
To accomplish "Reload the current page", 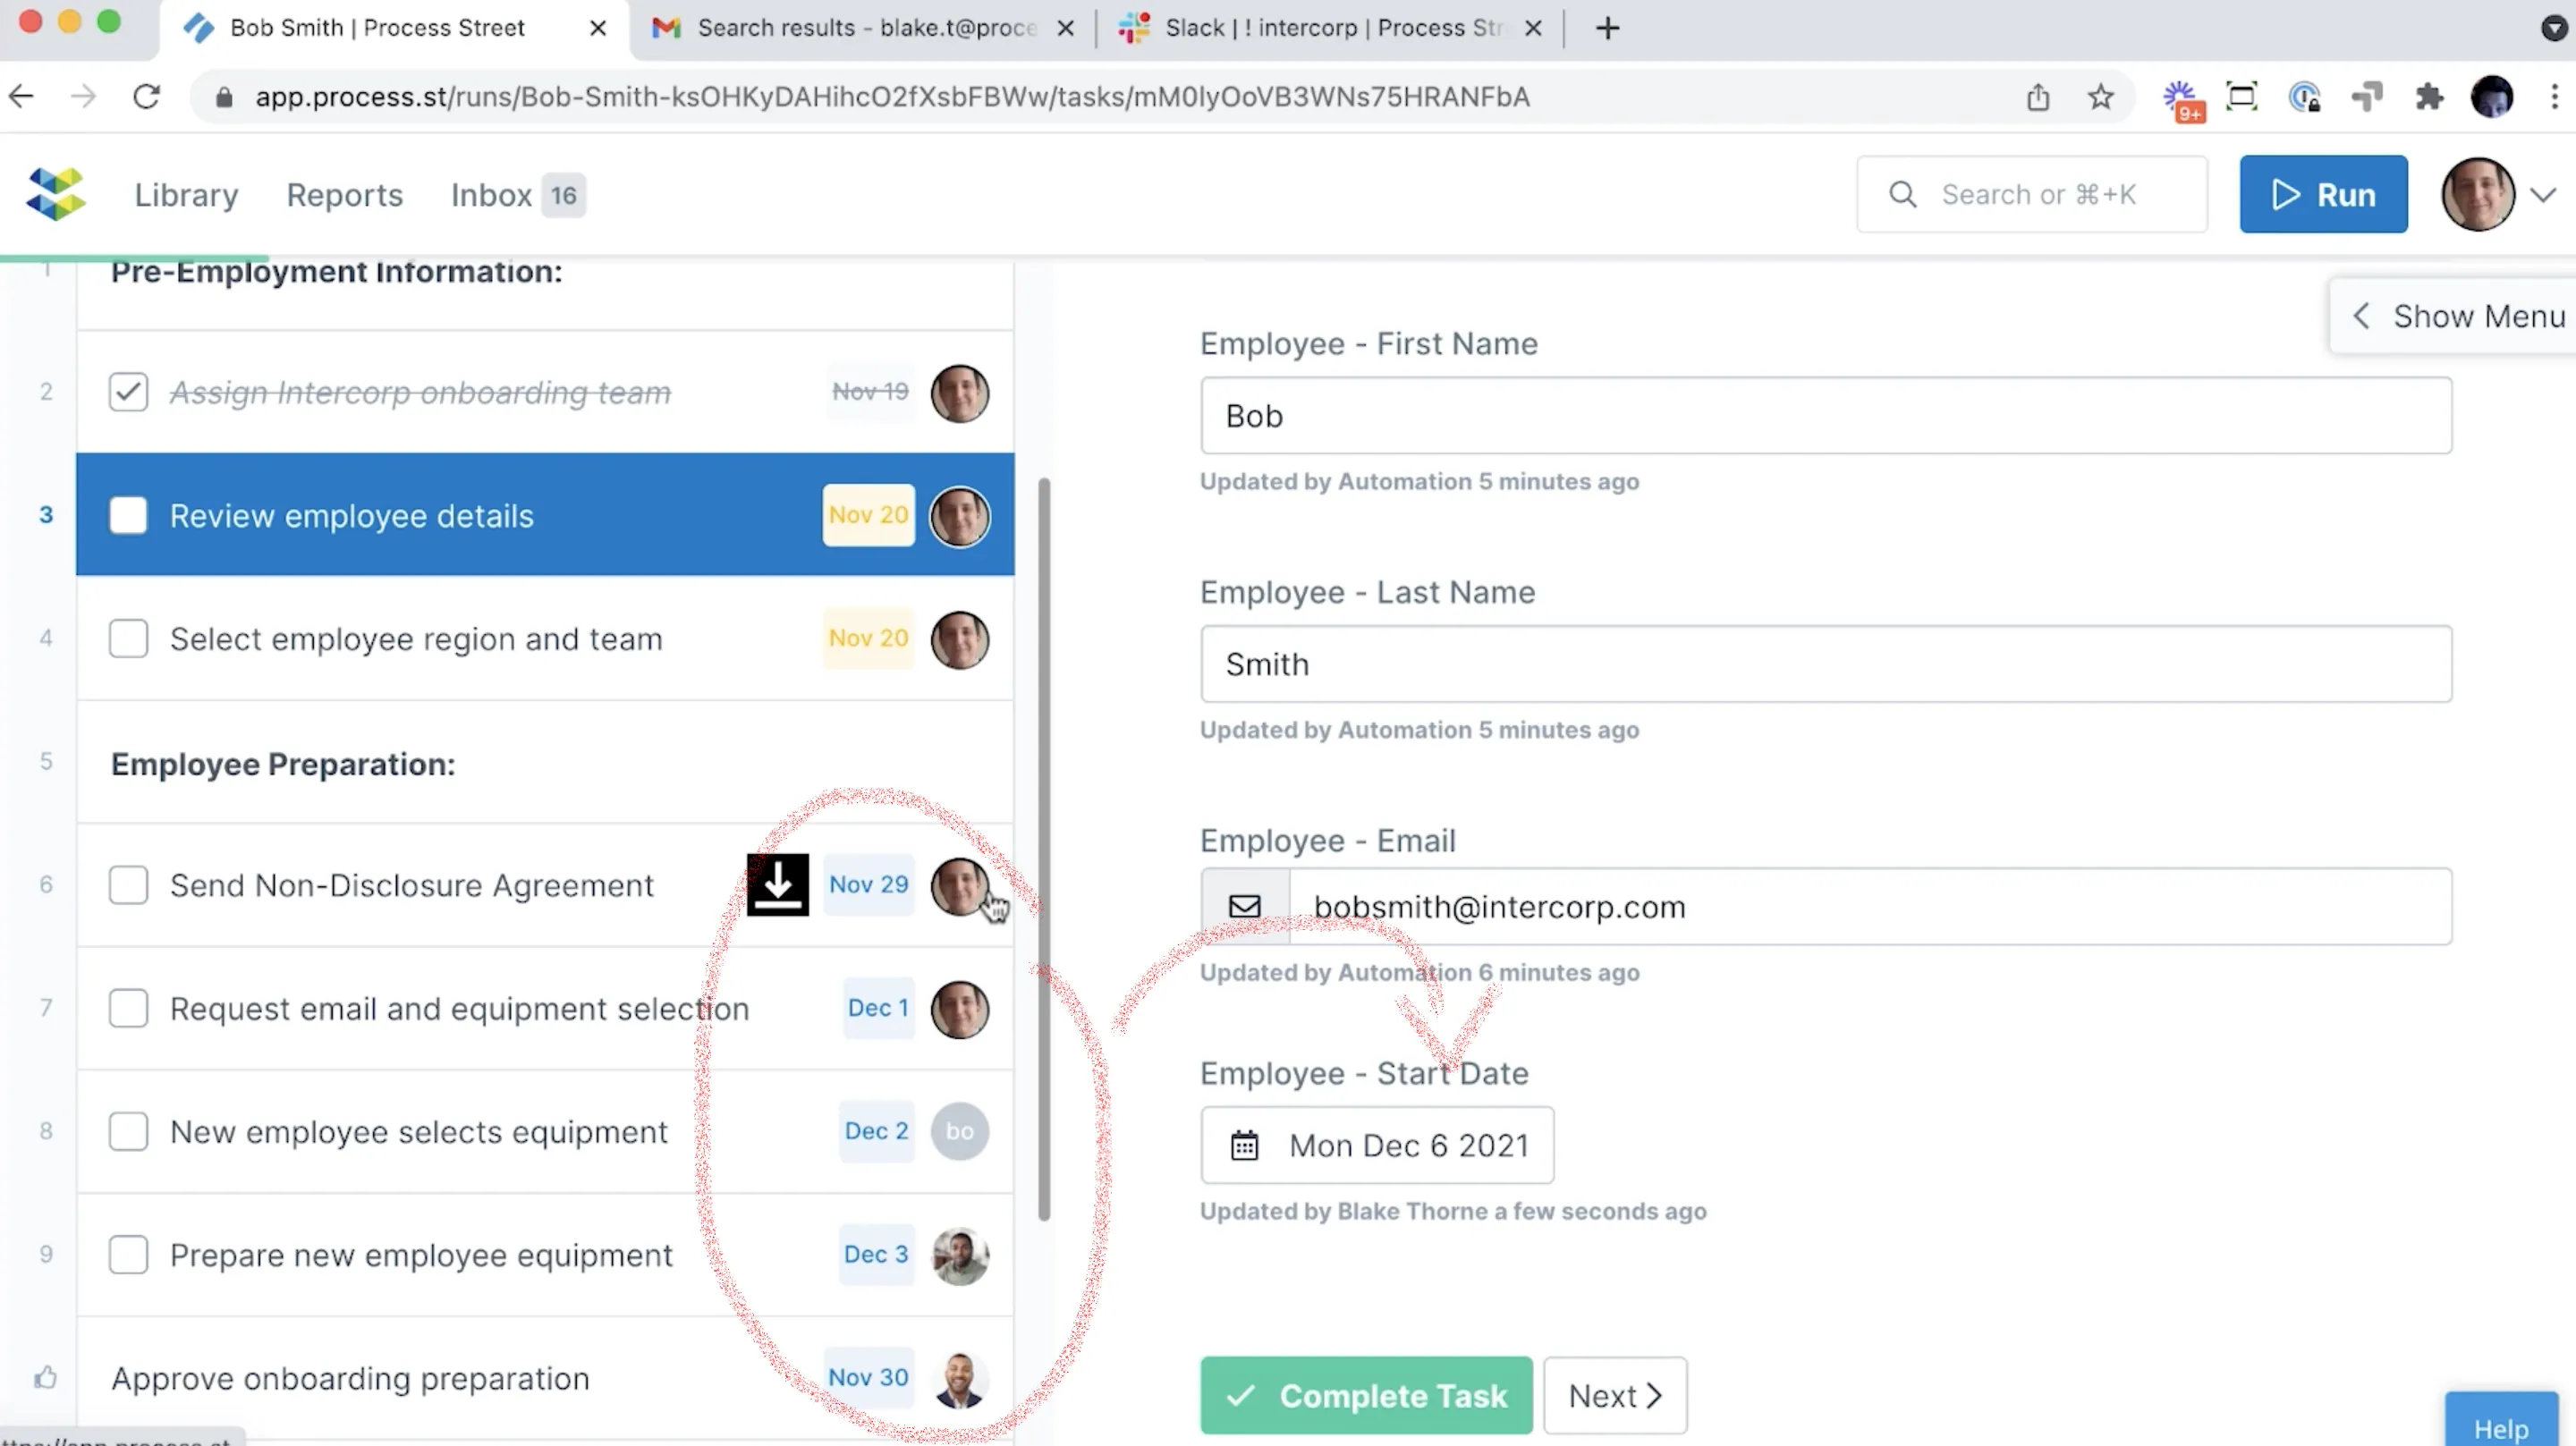I will (147, 97).
